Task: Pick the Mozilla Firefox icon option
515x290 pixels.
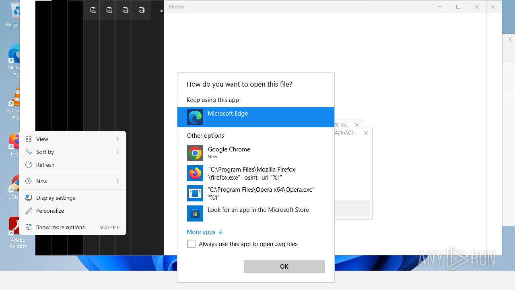Action: click(x=195, y=173)
